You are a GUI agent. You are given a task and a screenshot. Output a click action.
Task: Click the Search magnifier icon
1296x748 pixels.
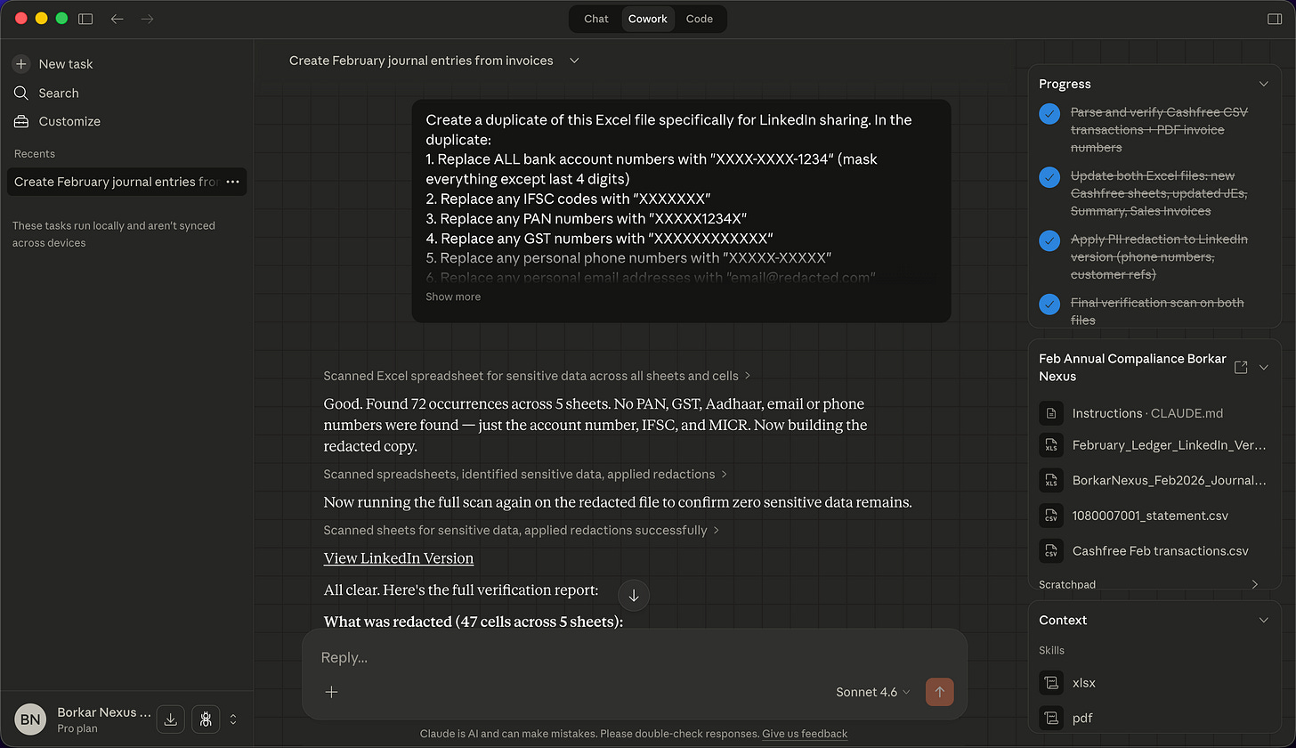pyautogui.click(x=21, y=93)
